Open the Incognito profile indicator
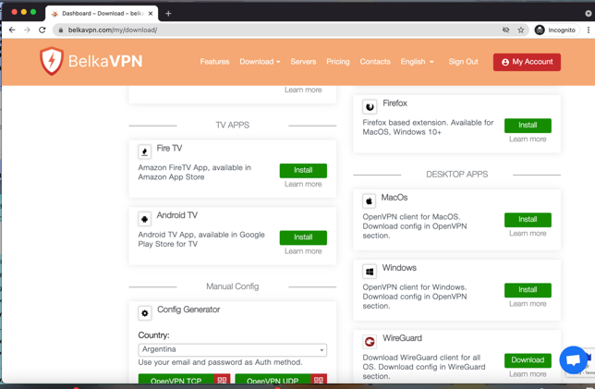Screen dimensions: 595x389 pos(556,30)
